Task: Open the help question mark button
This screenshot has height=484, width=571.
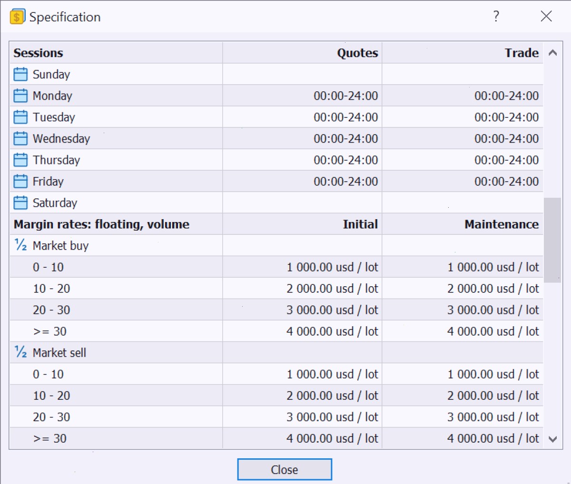Action: coord(496,16)
